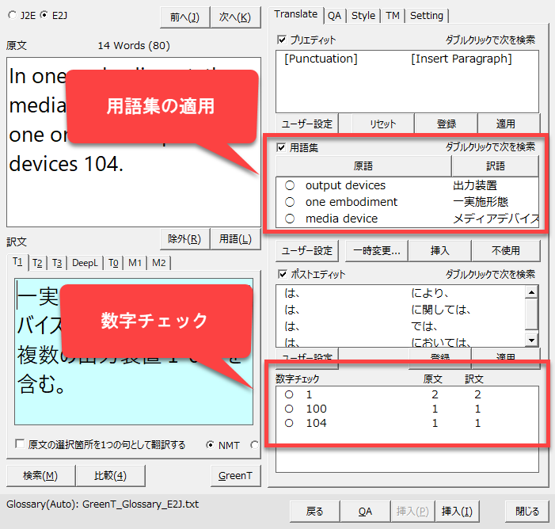
Task: Toggle the ポストエディット checkbox
Action: point(282,274)
